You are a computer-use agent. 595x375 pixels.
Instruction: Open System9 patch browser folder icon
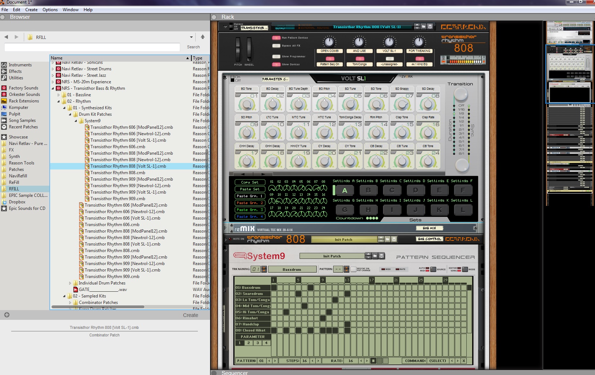tap(375, 256)
